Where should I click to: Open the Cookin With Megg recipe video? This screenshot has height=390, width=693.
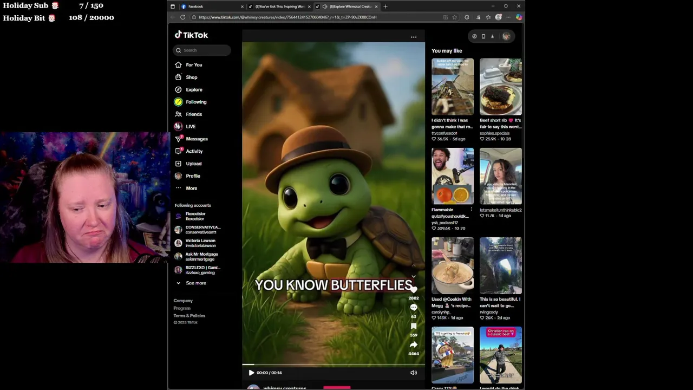point(453,265)
